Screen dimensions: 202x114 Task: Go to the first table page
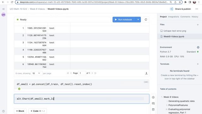68,73
